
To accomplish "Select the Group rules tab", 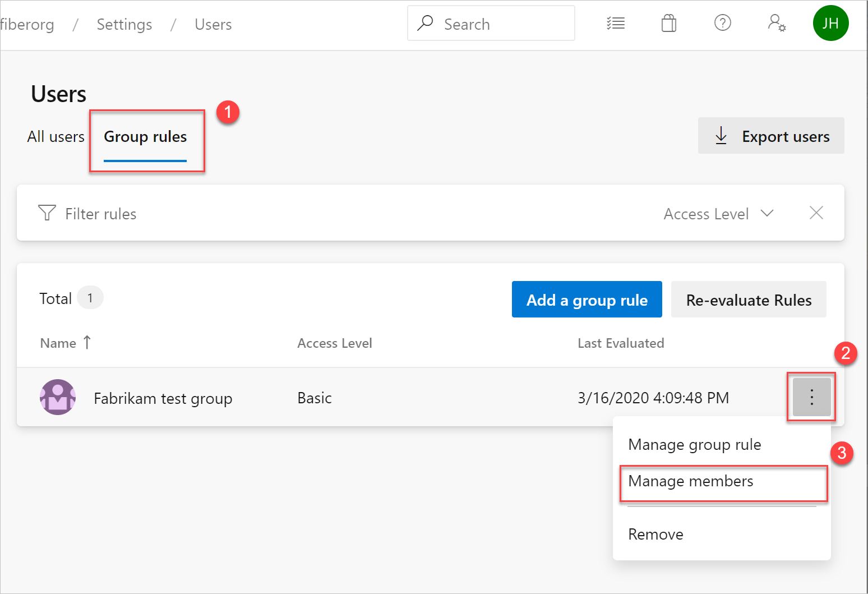I will pyautogui.click(x=145, y=138).
